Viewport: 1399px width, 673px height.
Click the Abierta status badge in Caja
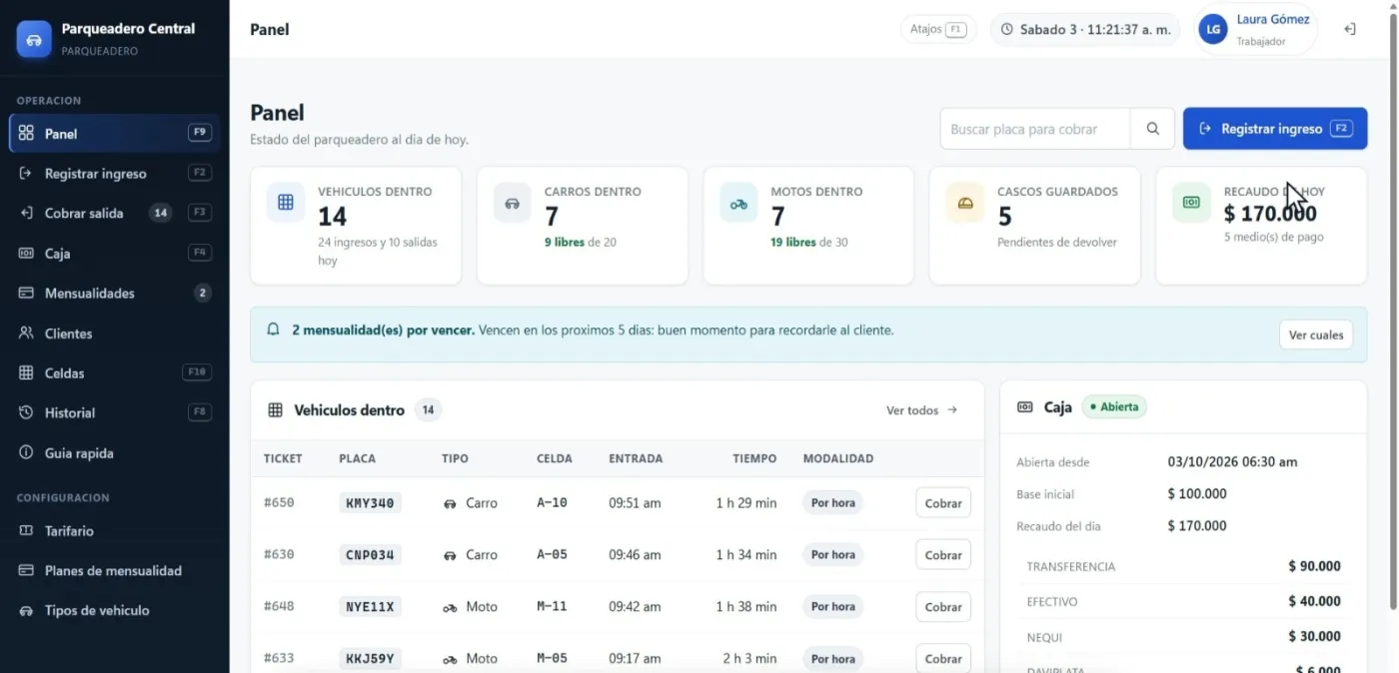click(x=1114, y=407)
